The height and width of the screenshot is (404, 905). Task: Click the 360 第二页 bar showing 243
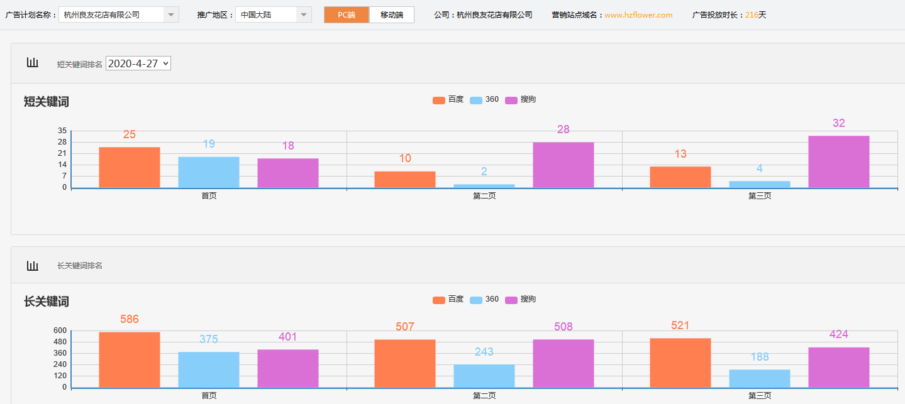coord(484,376)
